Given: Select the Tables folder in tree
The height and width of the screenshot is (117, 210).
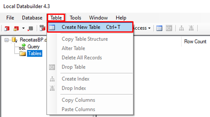Looking at the screenshot, I should click(34, 53).
